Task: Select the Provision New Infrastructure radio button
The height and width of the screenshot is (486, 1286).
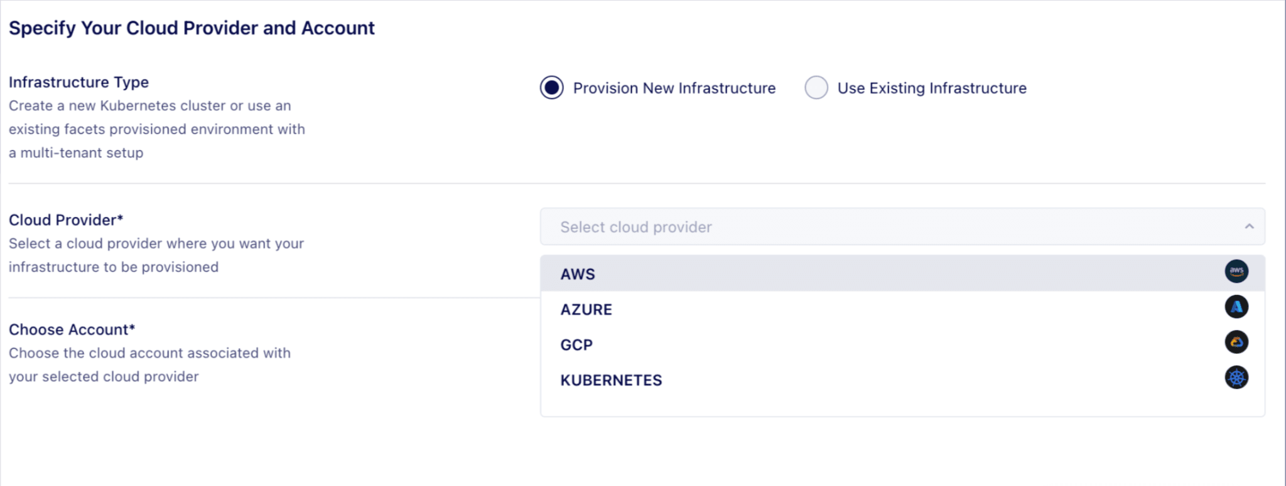Action: click(551, 88)
